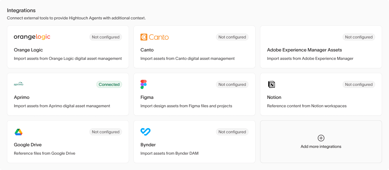This screenshot has width=389, height=170.
Task: Open the Google Drive description text
Action: (45, 153)
